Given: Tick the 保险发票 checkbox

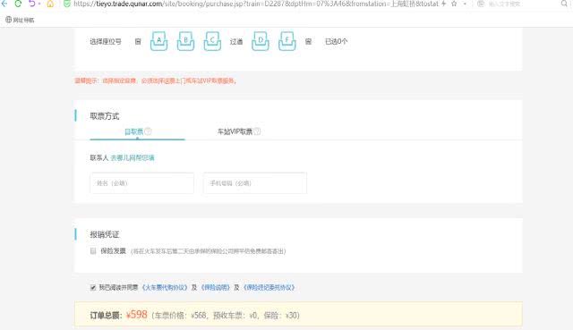Looking at the screenshot, I should pyautogui.click(x=93, y=250).
